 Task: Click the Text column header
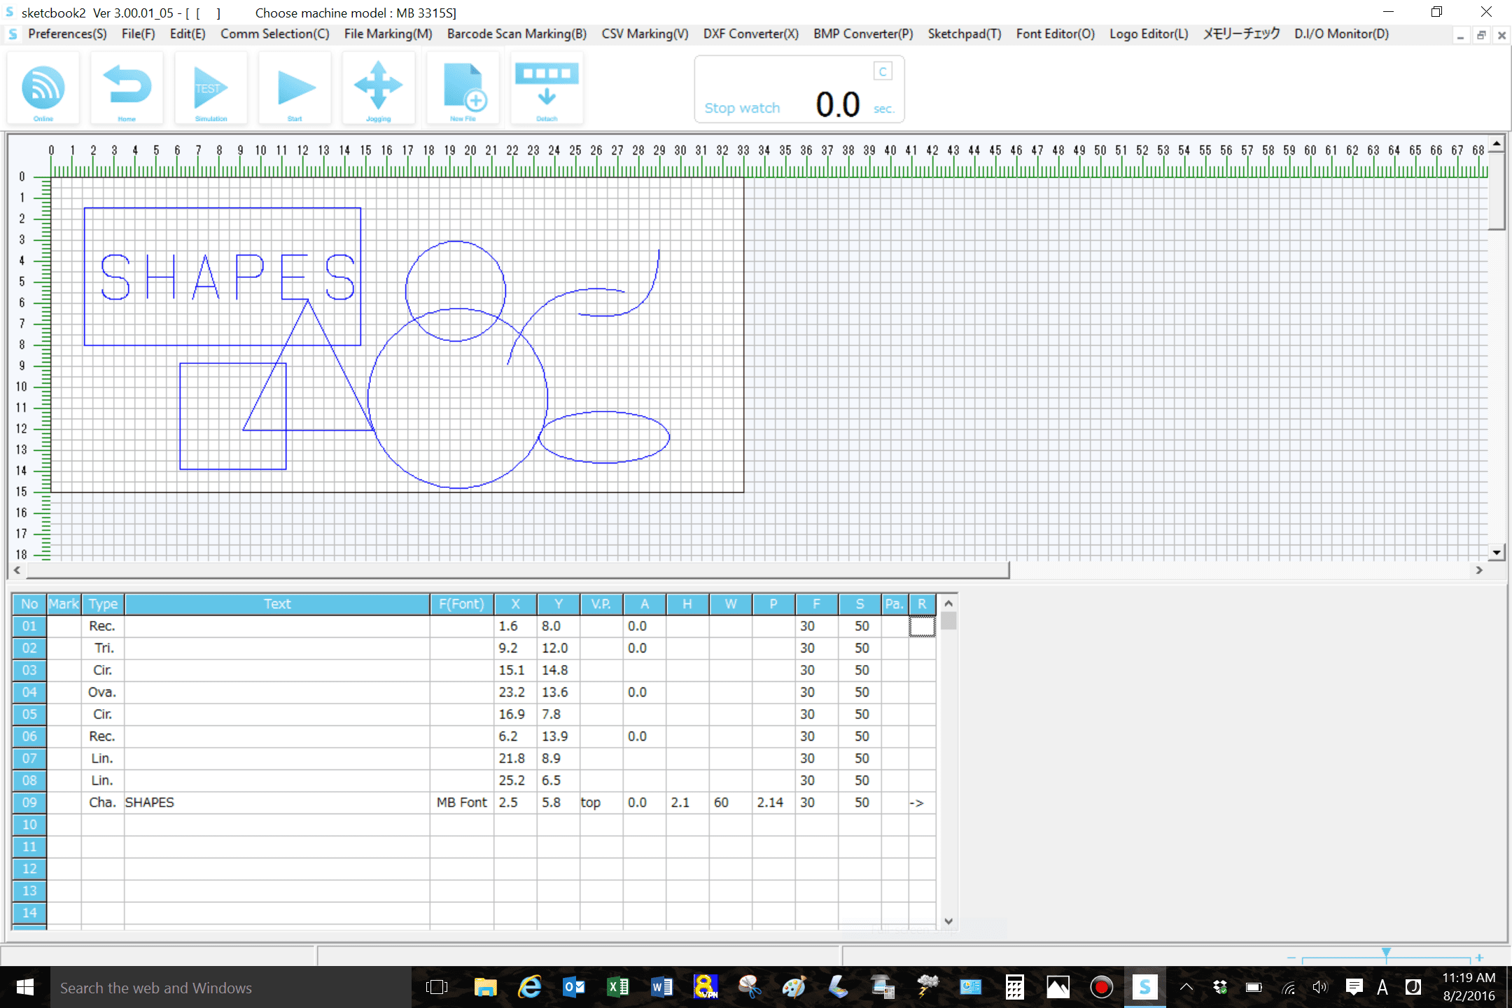(x=277, y=604)
